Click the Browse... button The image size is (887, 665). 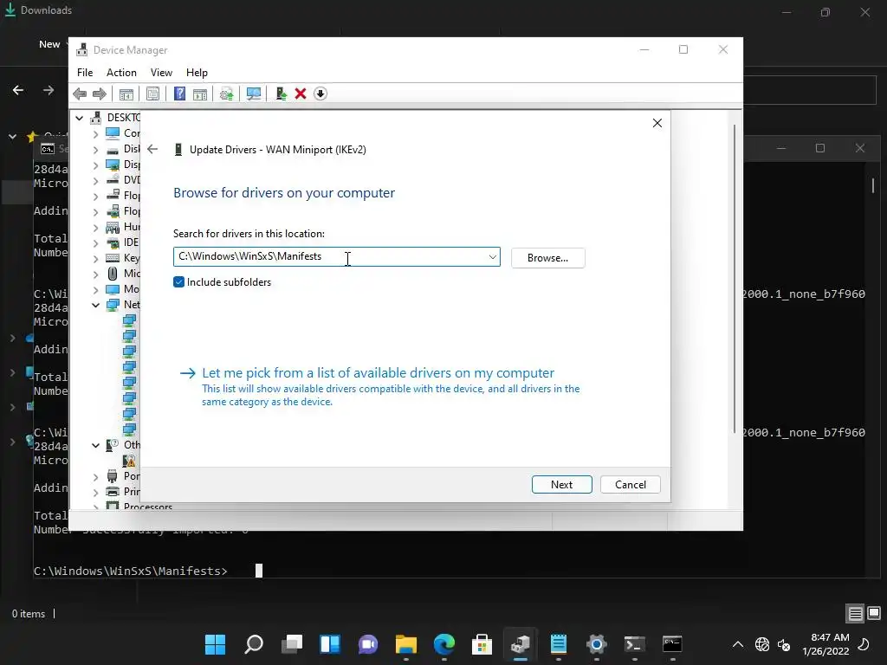(x=547, y=258)
